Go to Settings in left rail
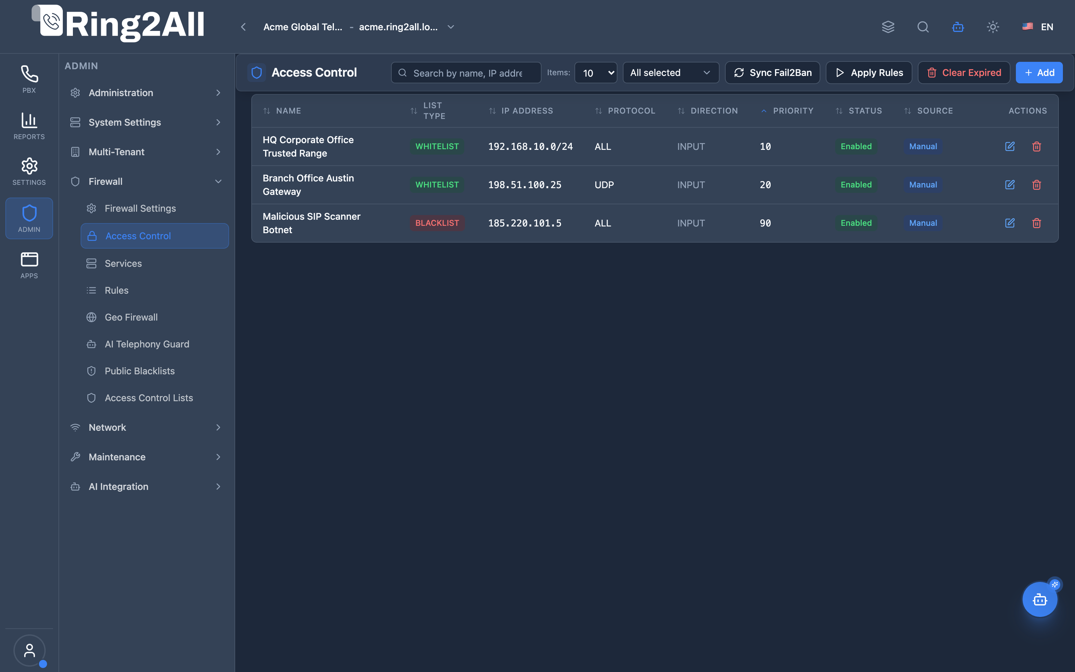The height and width of the screenshot is (672, 1075). (x=29, y=172)
